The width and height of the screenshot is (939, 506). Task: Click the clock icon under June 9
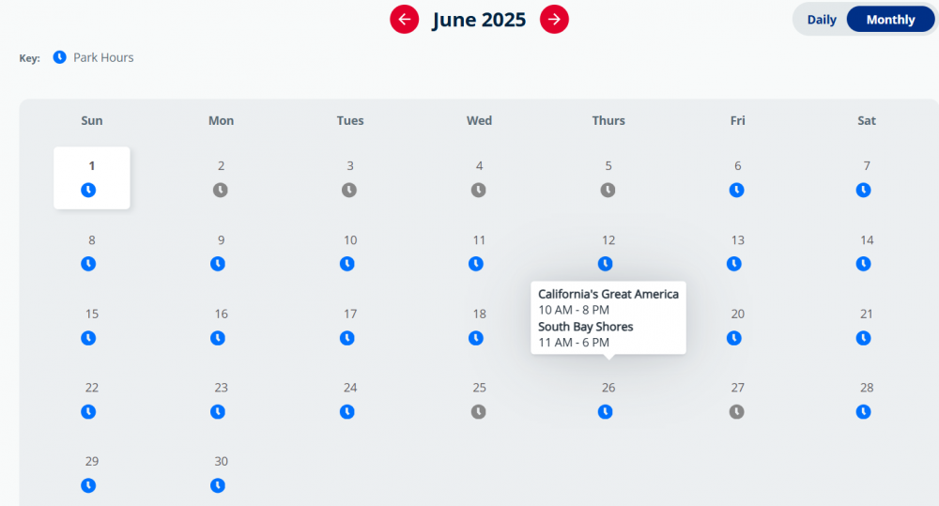[218, 264]
